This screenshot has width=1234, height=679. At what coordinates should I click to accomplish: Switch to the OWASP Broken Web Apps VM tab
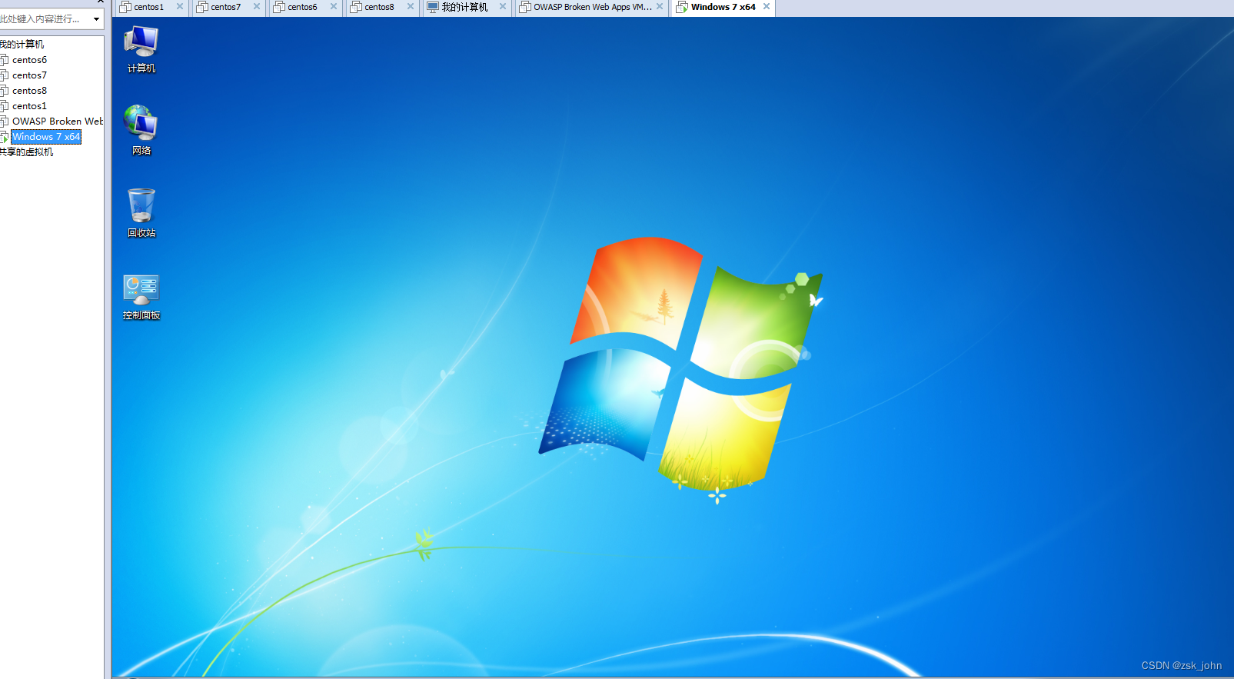click(593, 7)
